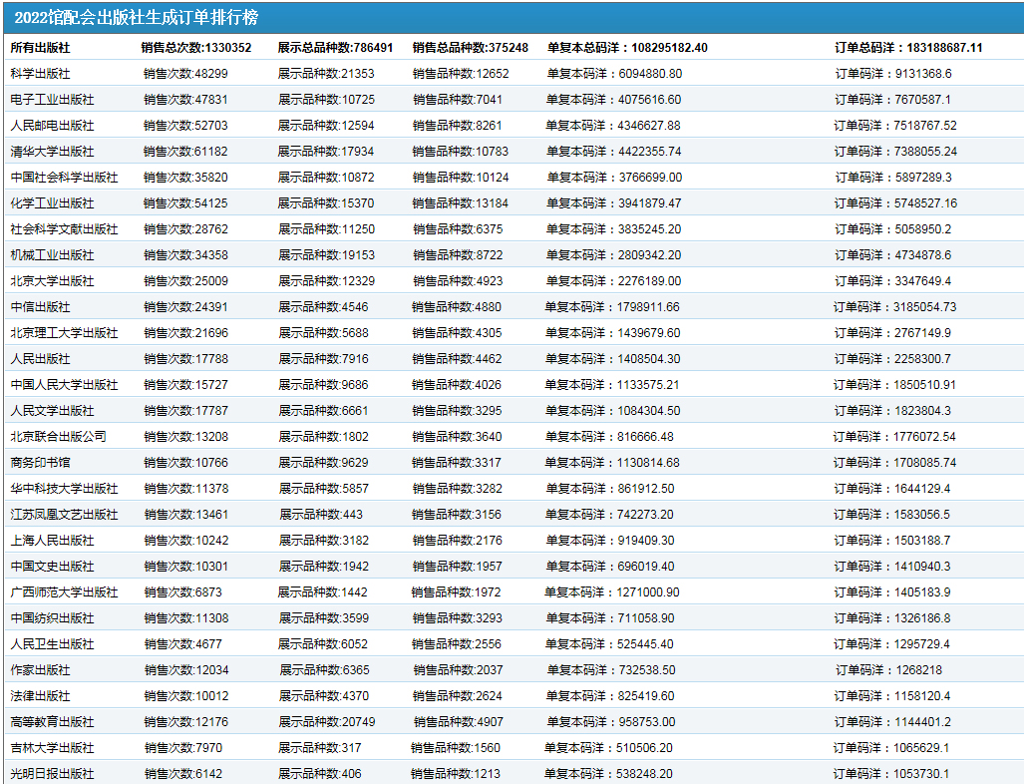Open 商务印书馆 in the publisher list
The image size is (1024, 784).
(40, 463)
